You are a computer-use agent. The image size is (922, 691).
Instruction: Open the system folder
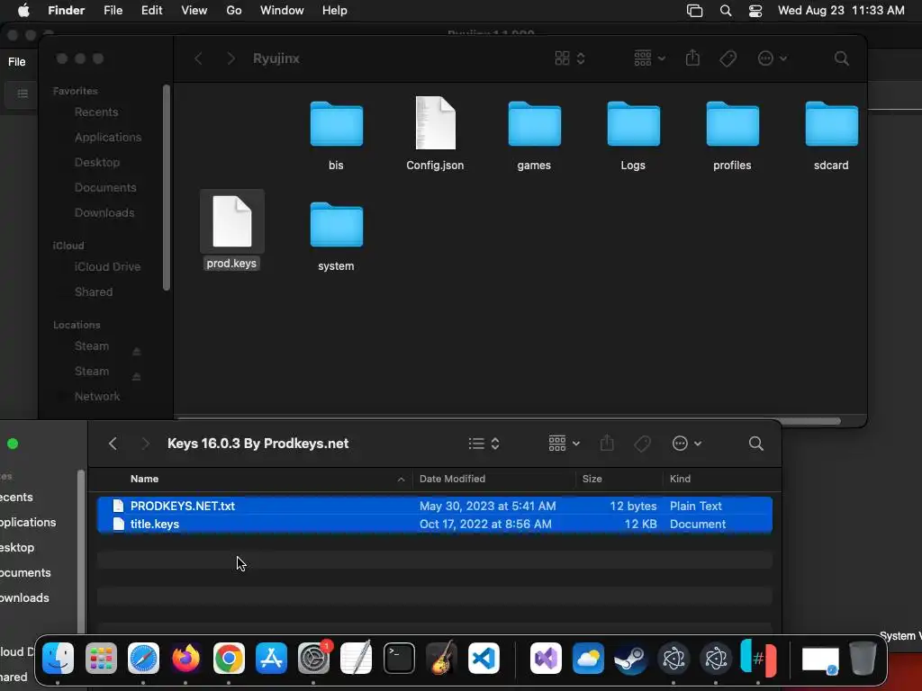tap(337, 224)
